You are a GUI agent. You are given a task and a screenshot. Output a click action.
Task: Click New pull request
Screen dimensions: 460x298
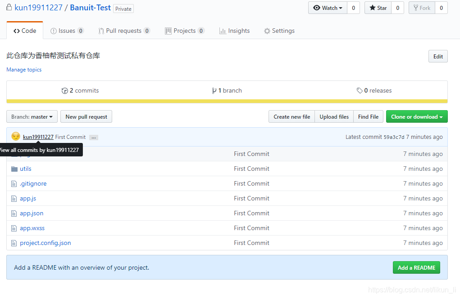86,116
